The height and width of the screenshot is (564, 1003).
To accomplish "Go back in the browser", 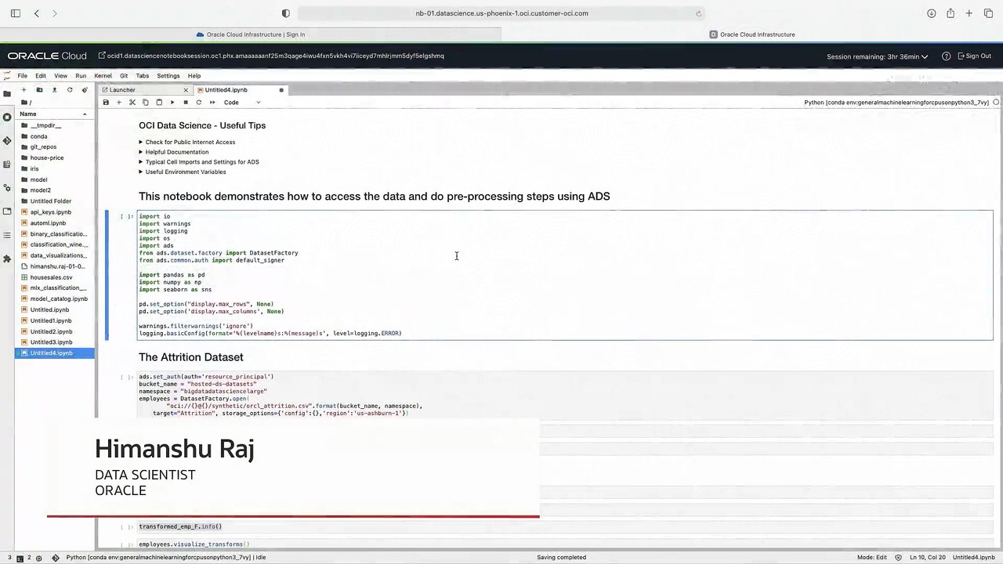I will [x=37, y=13].
